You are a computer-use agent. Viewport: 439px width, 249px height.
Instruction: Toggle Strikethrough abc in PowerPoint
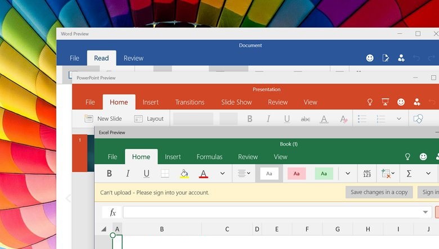(305, 119)
